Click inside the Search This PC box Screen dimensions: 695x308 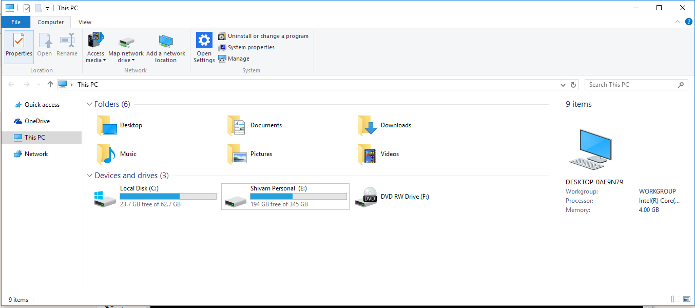pos(631,84)
